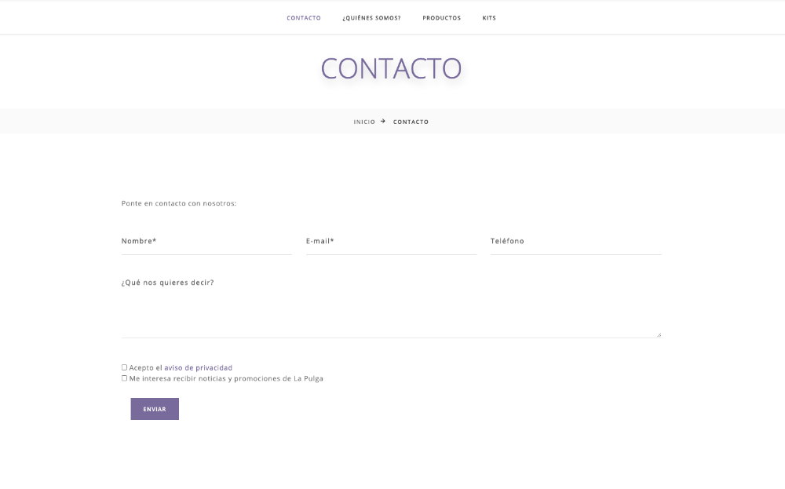This screenshot has width=785, height=489.
Task: Click the 'Me interesa recibir noticias' label text
Action: [226, 378]
